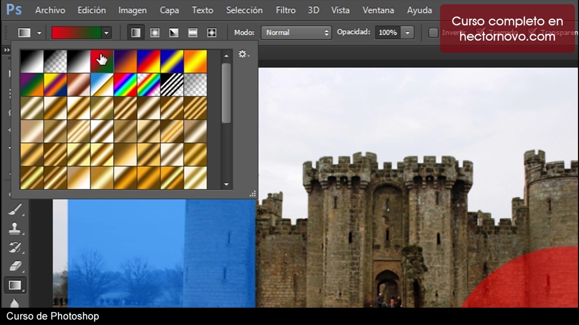
Task: Toggle the Invertir checkbox
Action: click(433, 32)
